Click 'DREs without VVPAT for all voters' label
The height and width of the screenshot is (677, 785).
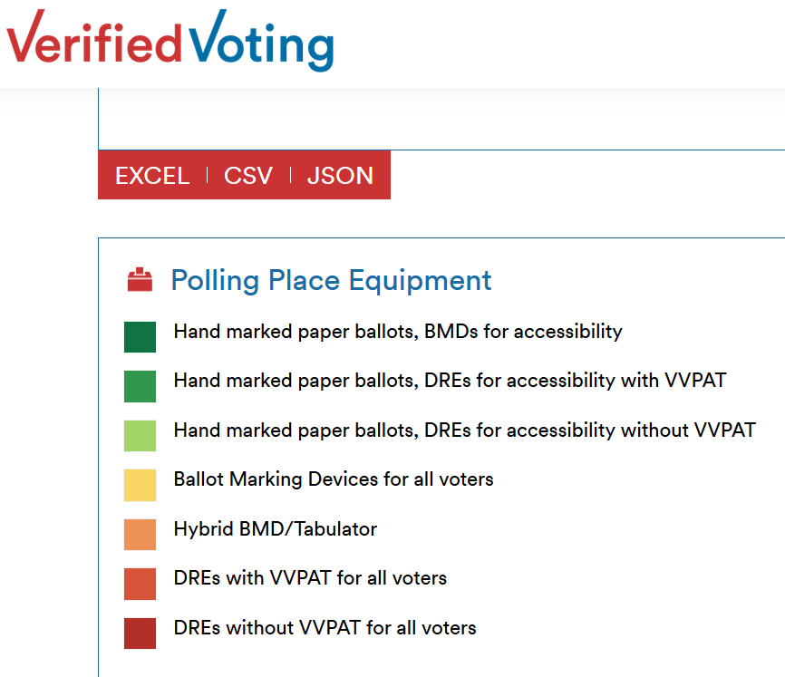(x=325, y=627)
